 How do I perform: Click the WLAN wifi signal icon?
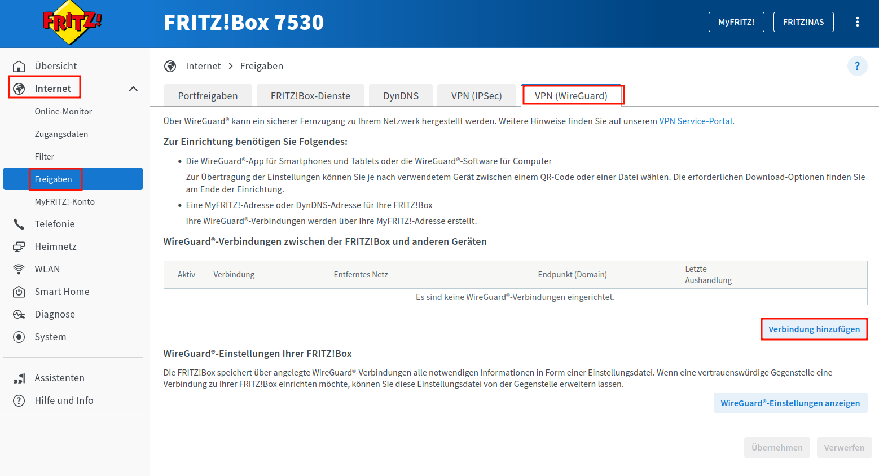[x=19, y=269]
